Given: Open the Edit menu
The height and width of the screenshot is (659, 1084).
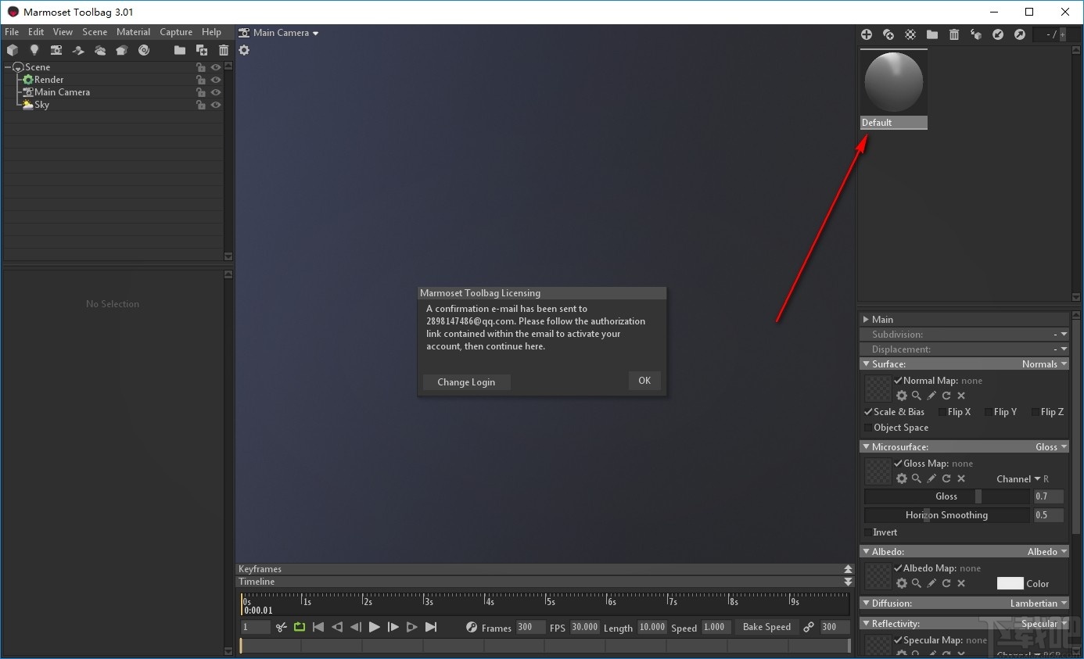Looking at the screenshot, I should coord(36,32).
